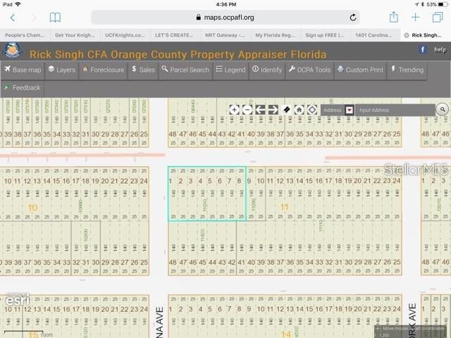The width and height of the screenshot is (451, 338).
Task: Click the zoom out minus icon
Action: coord(247,110)
